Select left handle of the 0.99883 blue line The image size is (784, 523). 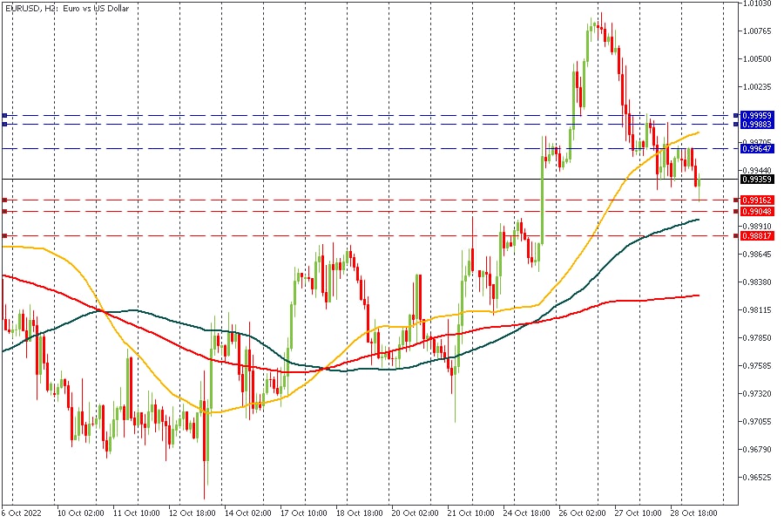pos(4,124)
